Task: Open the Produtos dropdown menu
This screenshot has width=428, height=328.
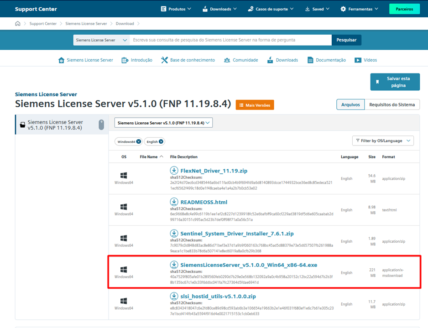Action: [176, 9]
